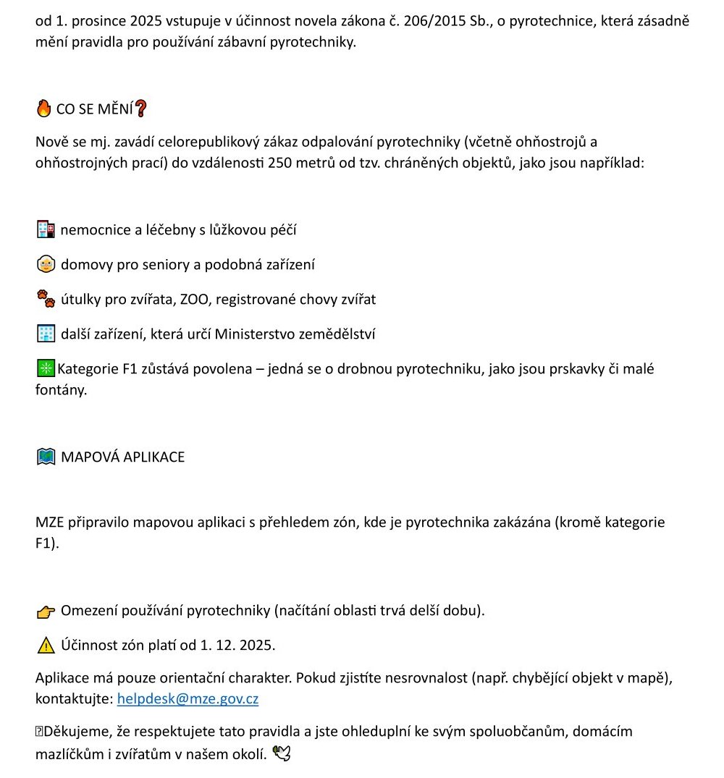This screenshot has height=778, width=724.
Task: Click the green sparkle emoji before Kategorie F1
Action: coord(46,368)
